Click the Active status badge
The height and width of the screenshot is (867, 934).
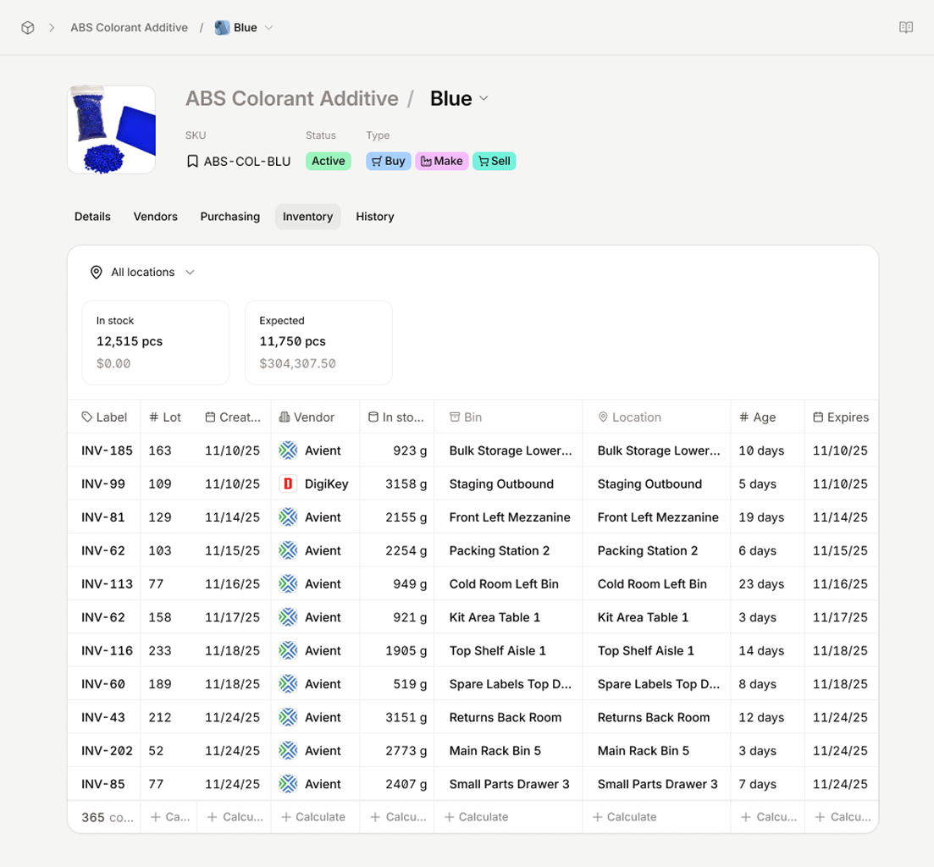(329, 162)
